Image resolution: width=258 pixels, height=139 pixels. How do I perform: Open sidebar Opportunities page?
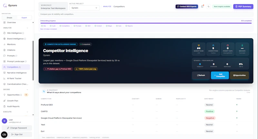(13, 95)
